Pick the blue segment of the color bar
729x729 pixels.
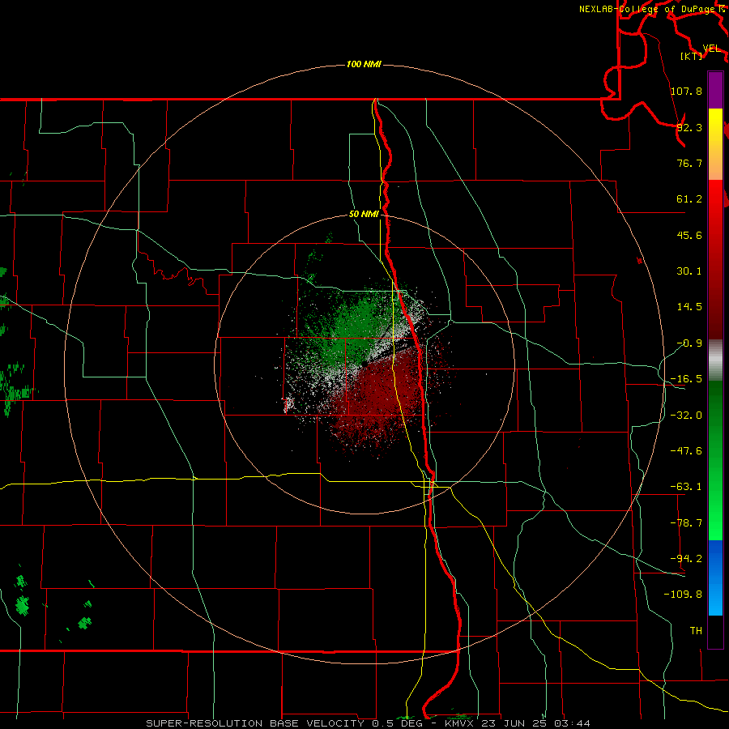[x=715, y=578]
